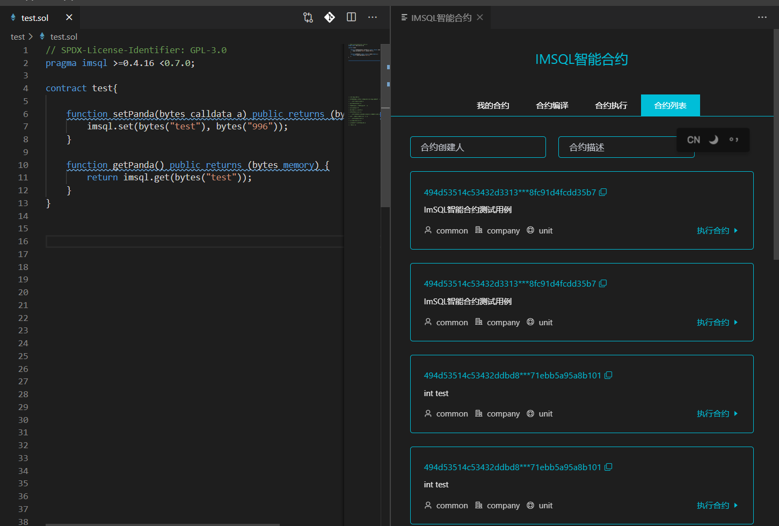The width and height of the screenshot is (779, 526).
Task: Click the 'function getPanda()' declaration line
Action: coord(198,165)
